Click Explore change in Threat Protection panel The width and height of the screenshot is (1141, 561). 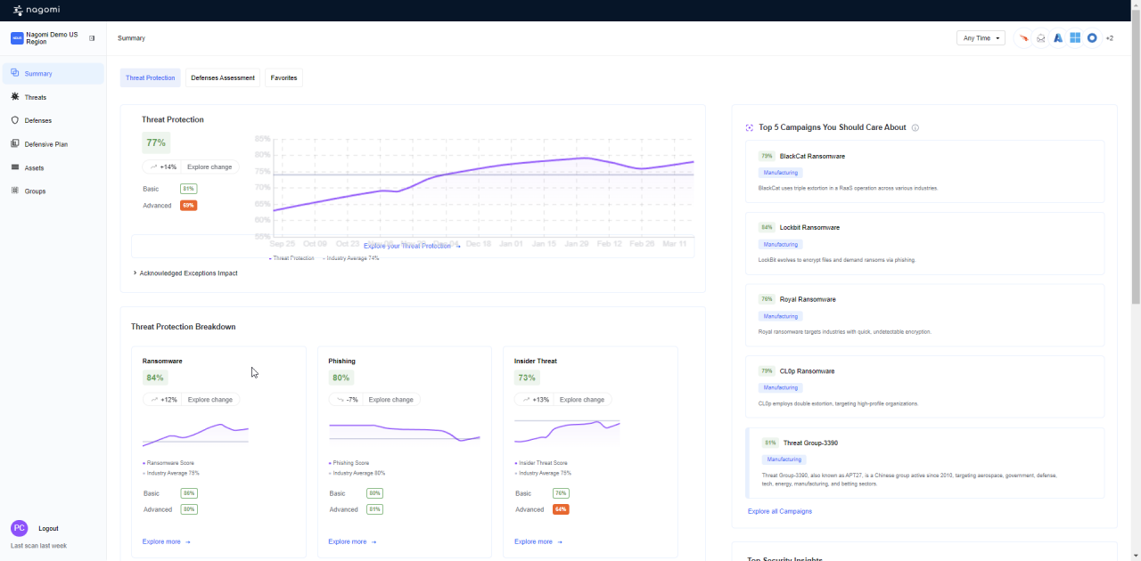click(209, 167)
